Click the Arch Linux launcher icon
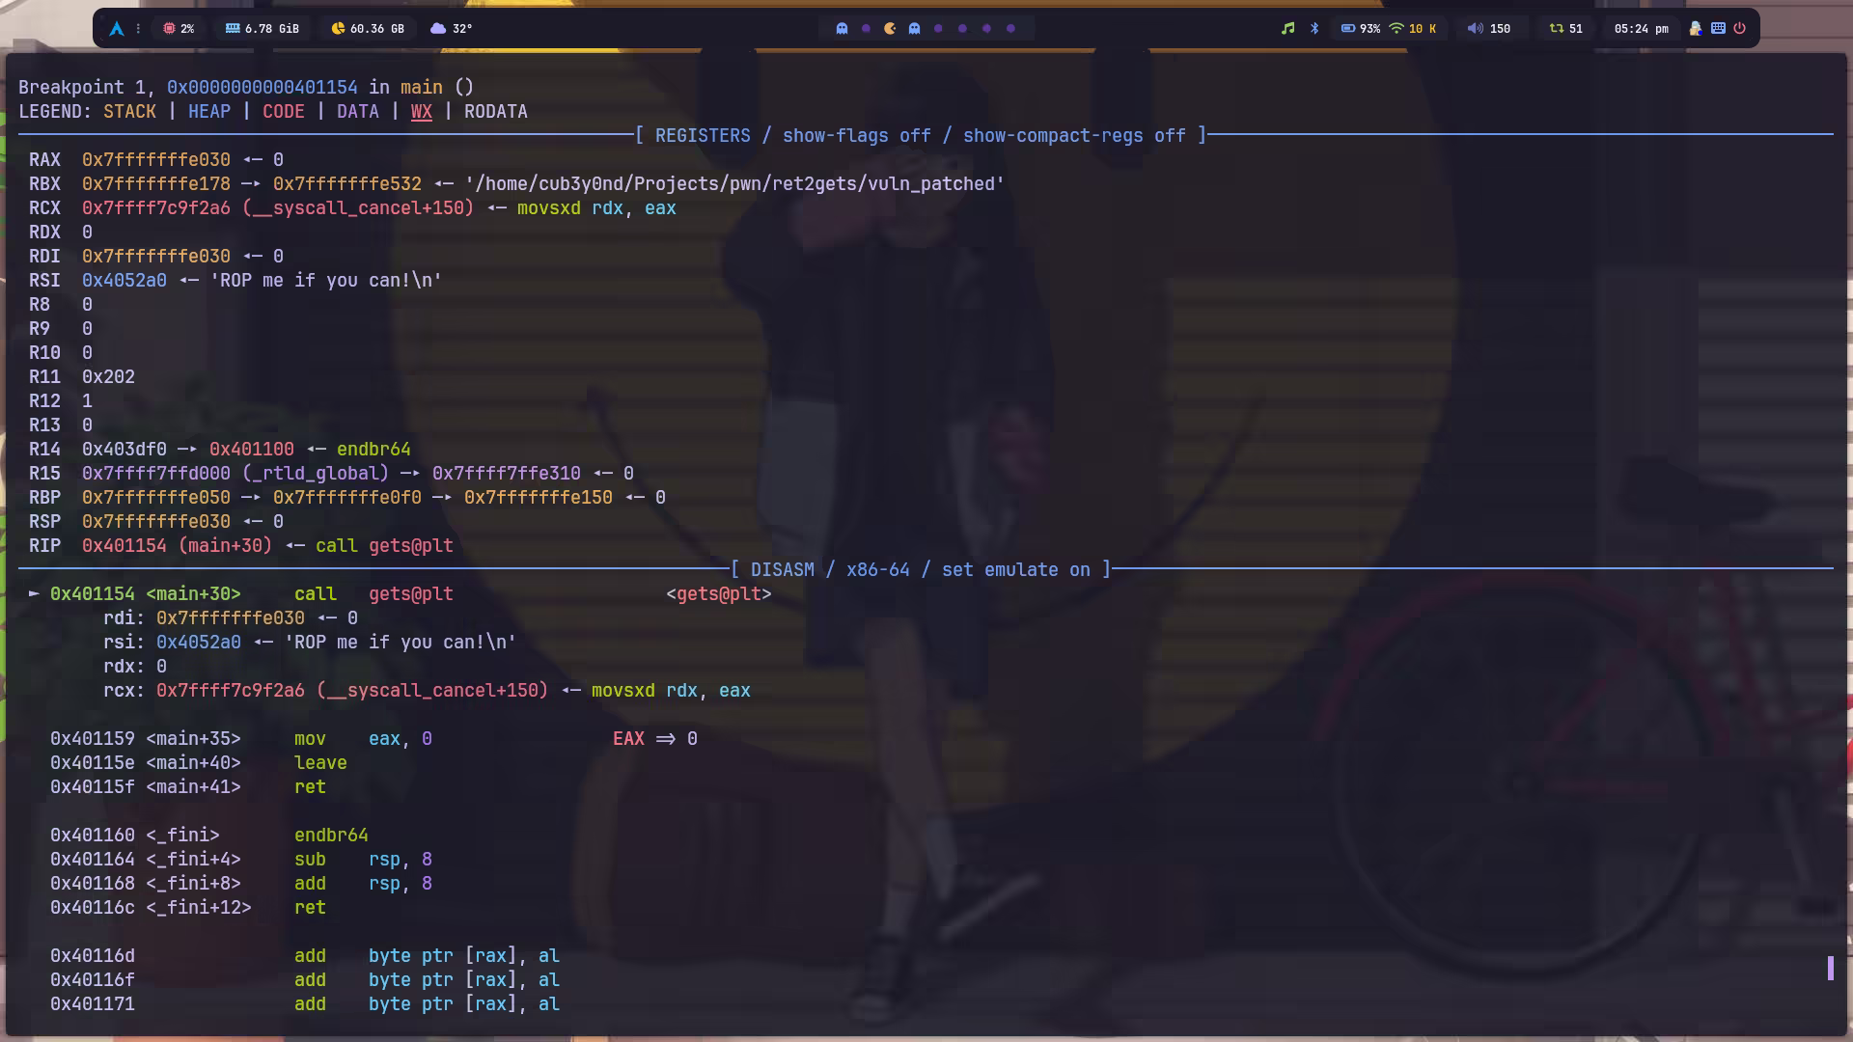 click(117, 29)
